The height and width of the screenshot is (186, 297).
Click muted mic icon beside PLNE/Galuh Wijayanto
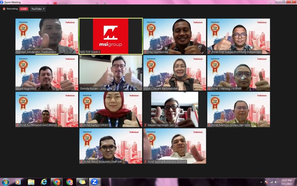tap(82, 162)
